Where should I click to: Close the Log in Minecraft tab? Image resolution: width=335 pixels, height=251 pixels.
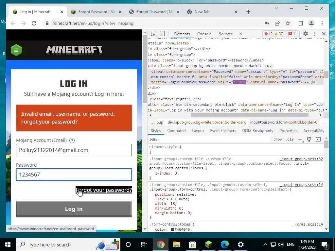point(62,12)
